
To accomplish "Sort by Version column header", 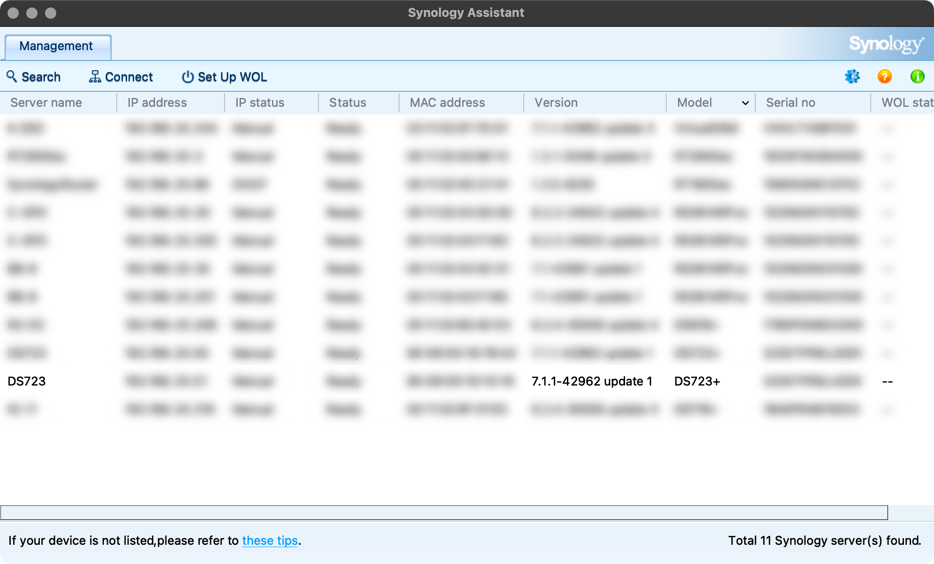I will [x=595, y=103].
